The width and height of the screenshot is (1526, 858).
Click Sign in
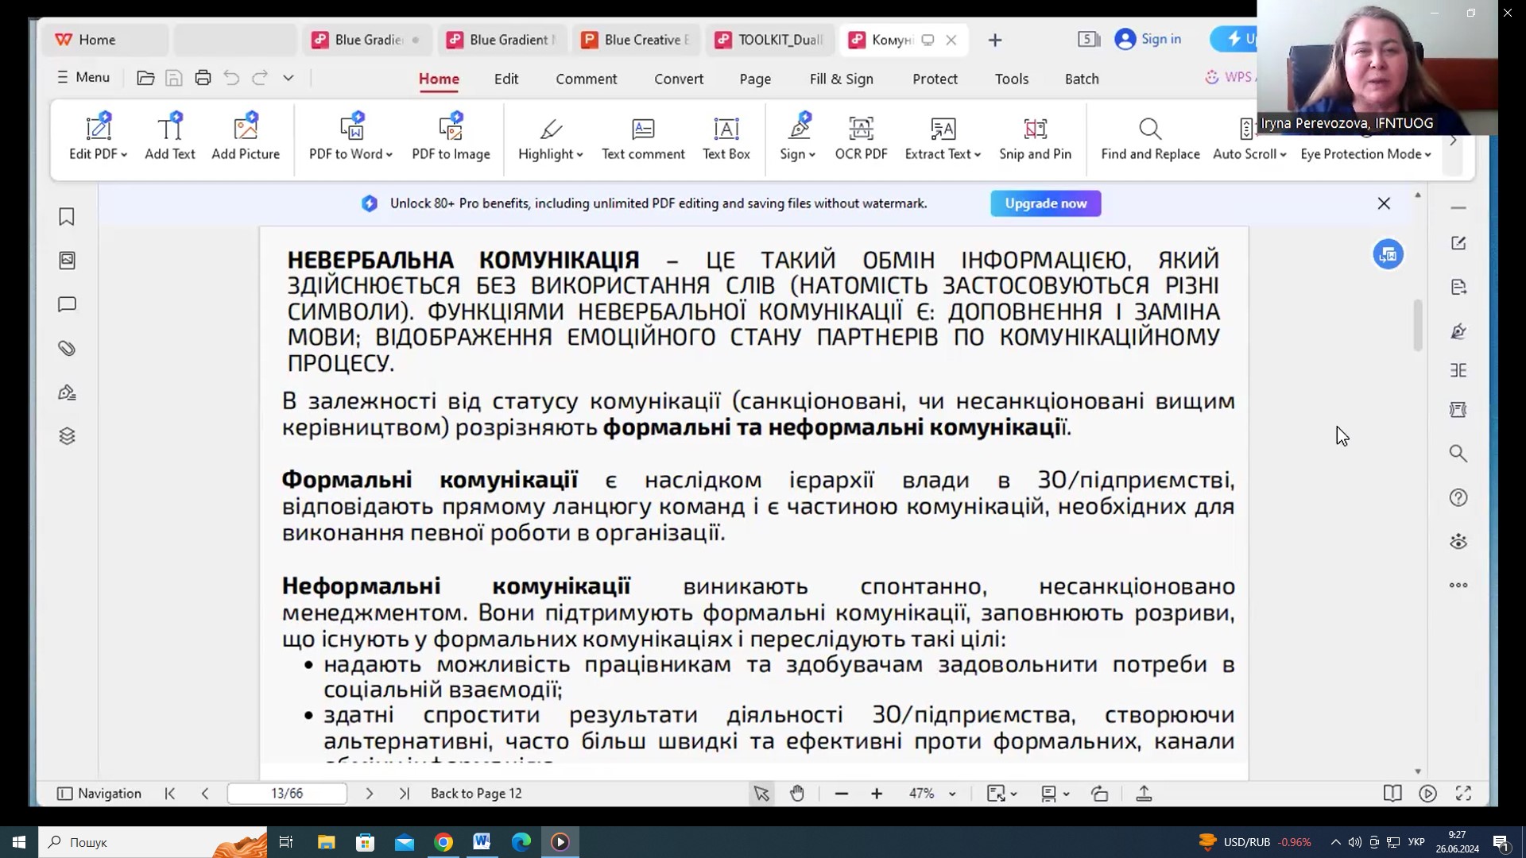(x=1148, y=39)
